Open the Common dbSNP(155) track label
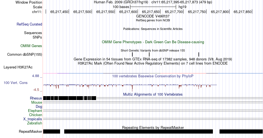This screenshot has height=138, width=263. tap(25, 54)
